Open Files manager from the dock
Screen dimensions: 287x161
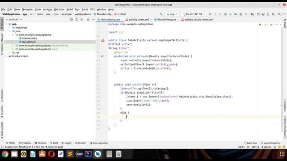(14, 154)
